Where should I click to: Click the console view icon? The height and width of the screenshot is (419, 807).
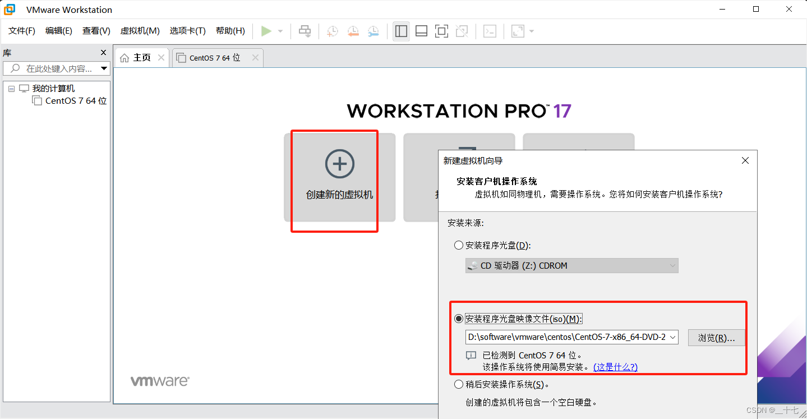(x=490, y=31)
